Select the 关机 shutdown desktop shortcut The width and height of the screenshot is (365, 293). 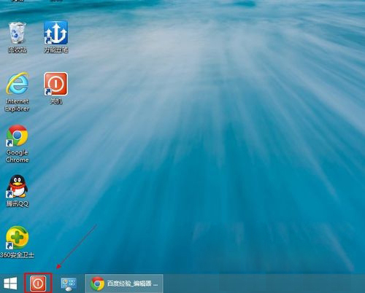55,84
